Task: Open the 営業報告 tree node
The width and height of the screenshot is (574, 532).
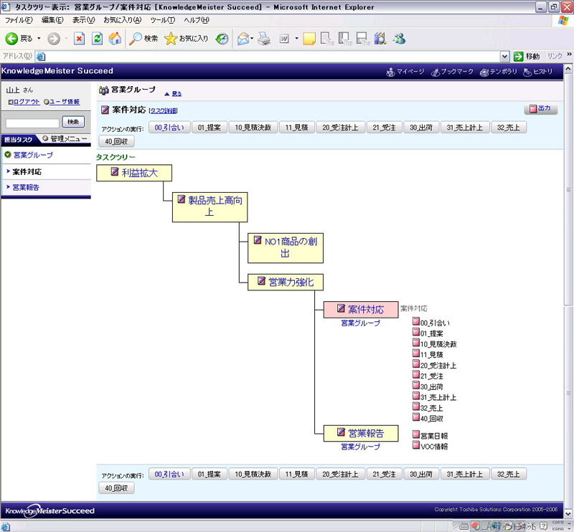Action: coord(361,433)
